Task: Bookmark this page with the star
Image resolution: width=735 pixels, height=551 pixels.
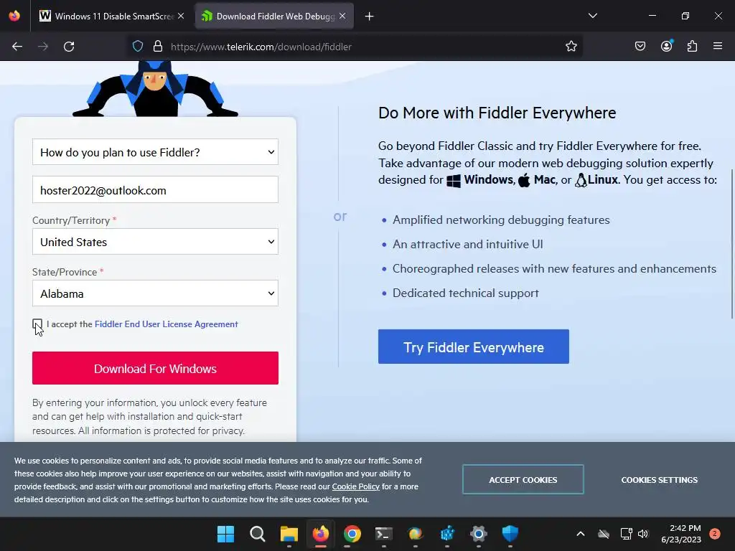Action: click(571, 47)
